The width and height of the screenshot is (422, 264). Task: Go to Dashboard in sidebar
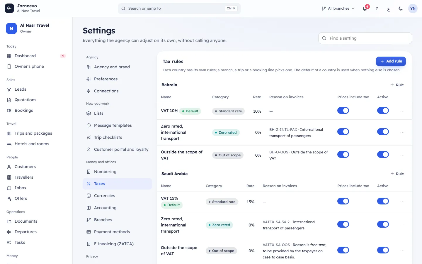pos(36,56)
